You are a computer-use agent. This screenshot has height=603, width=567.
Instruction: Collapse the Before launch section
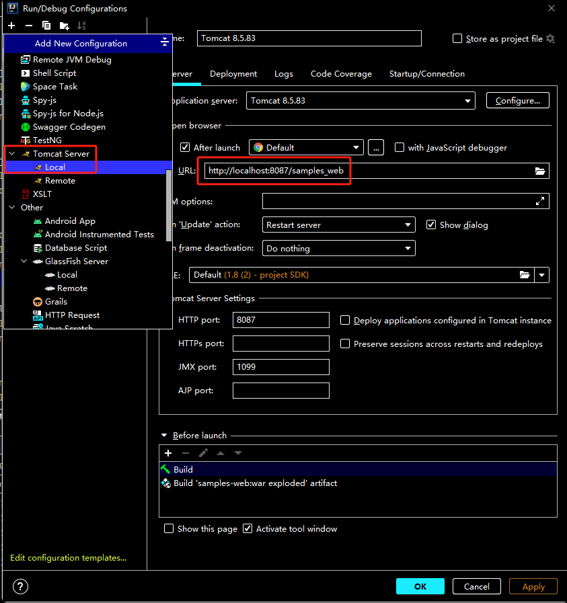tap(164, 436)
